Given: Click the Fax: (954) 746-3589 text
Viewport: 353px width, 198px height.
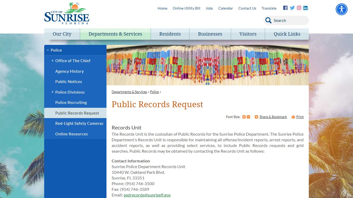Looking at the screenshot, I should coord(131,189).
